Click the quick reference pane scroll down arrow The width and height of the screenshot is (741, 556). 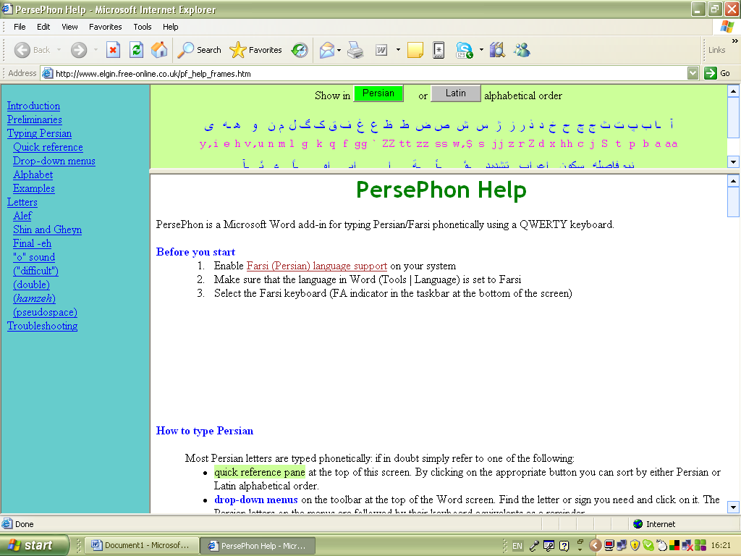[x=733, y=161]
